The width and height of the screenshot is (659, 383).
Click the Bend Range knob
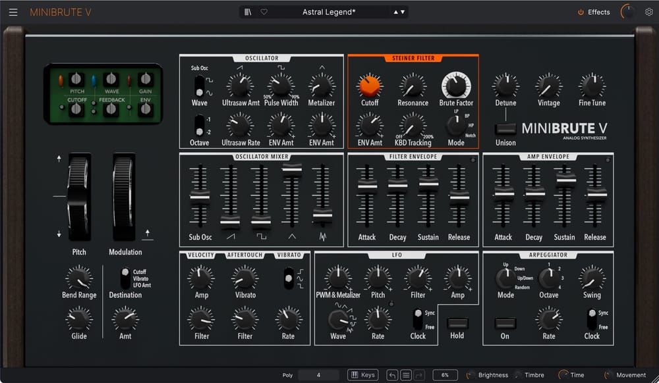coord(79,278)
